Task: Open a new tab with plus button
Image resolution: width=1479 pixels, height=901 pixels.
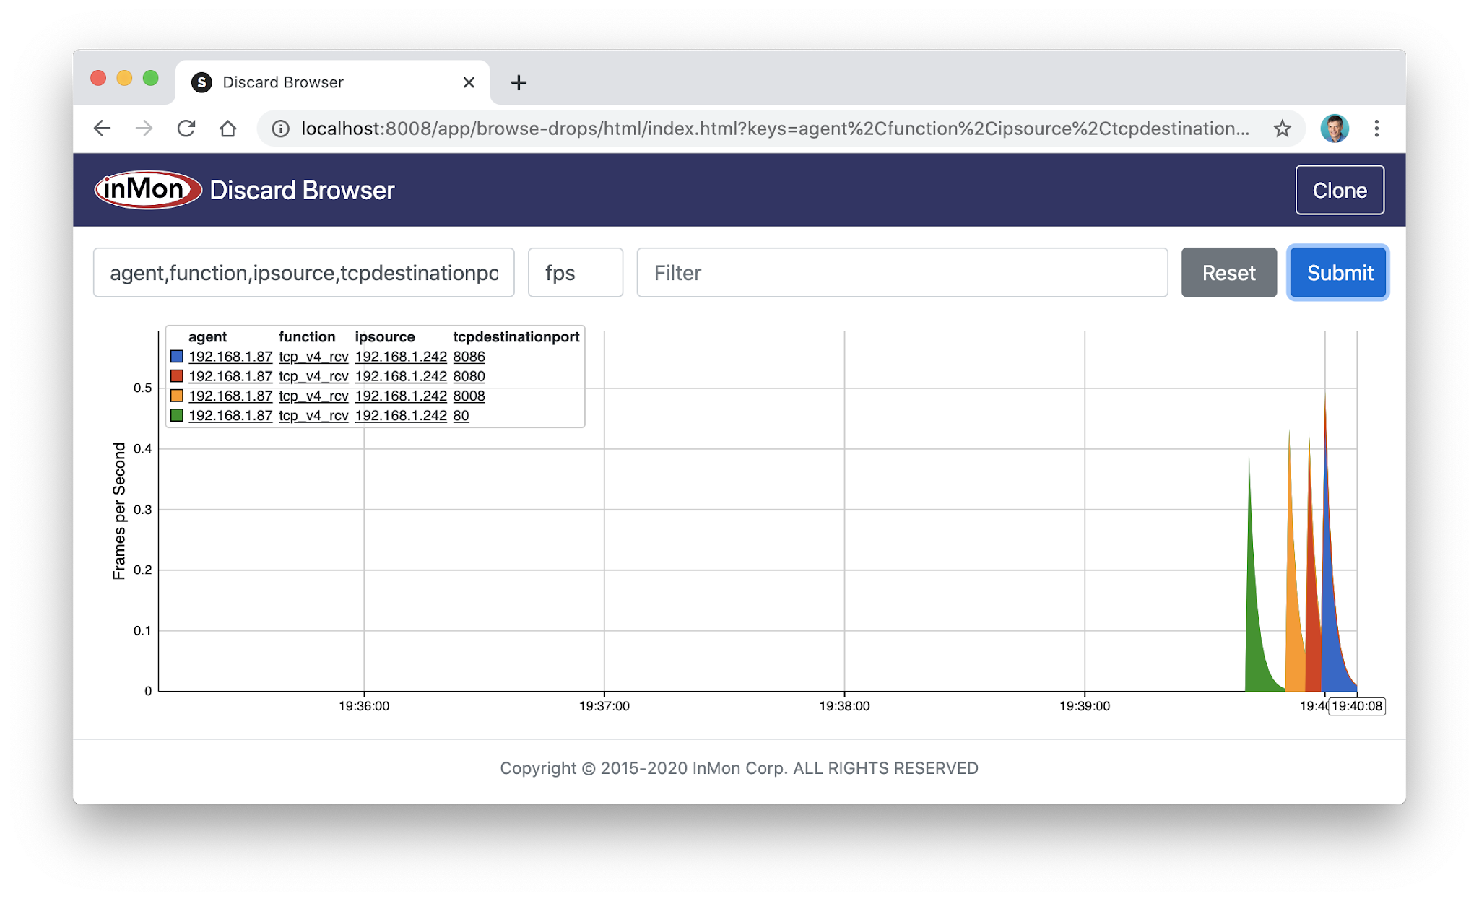Action: tap(518, 82)
